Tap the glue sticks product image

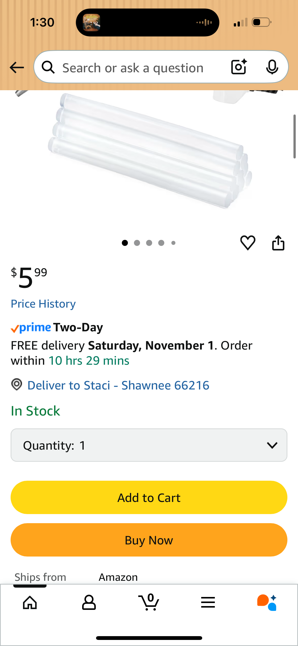(x=149, y=152)
